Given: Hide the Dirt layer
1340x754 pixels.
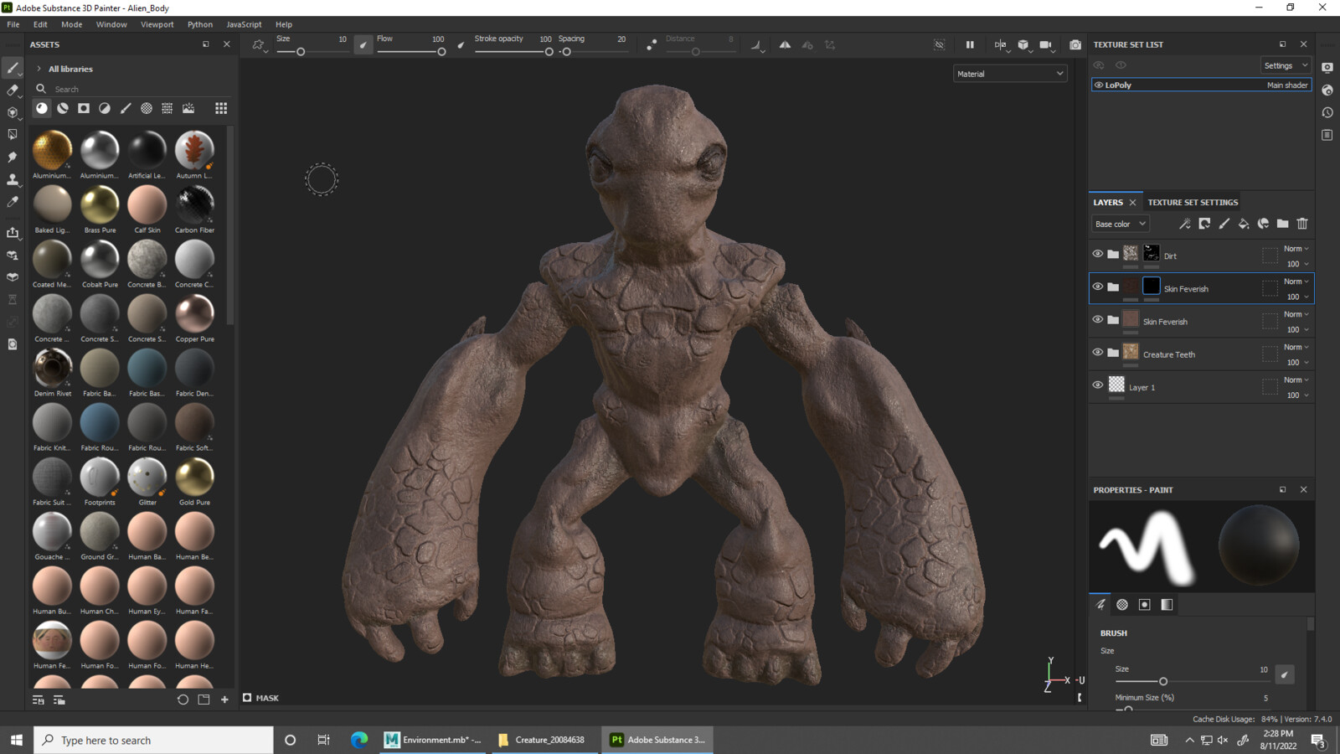Looking at the screenshot, I should tap(1098, 254).
